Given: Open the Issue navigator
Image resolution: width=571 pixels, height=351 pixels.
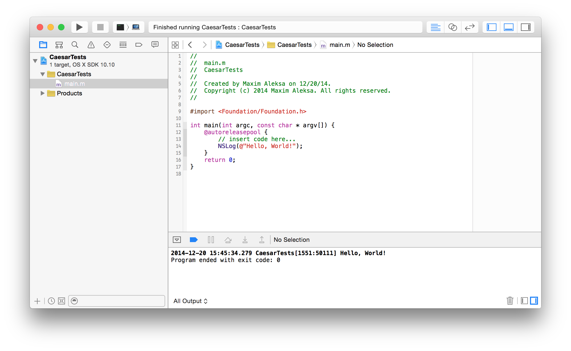Looking at the screenshot, I should 91,45.
